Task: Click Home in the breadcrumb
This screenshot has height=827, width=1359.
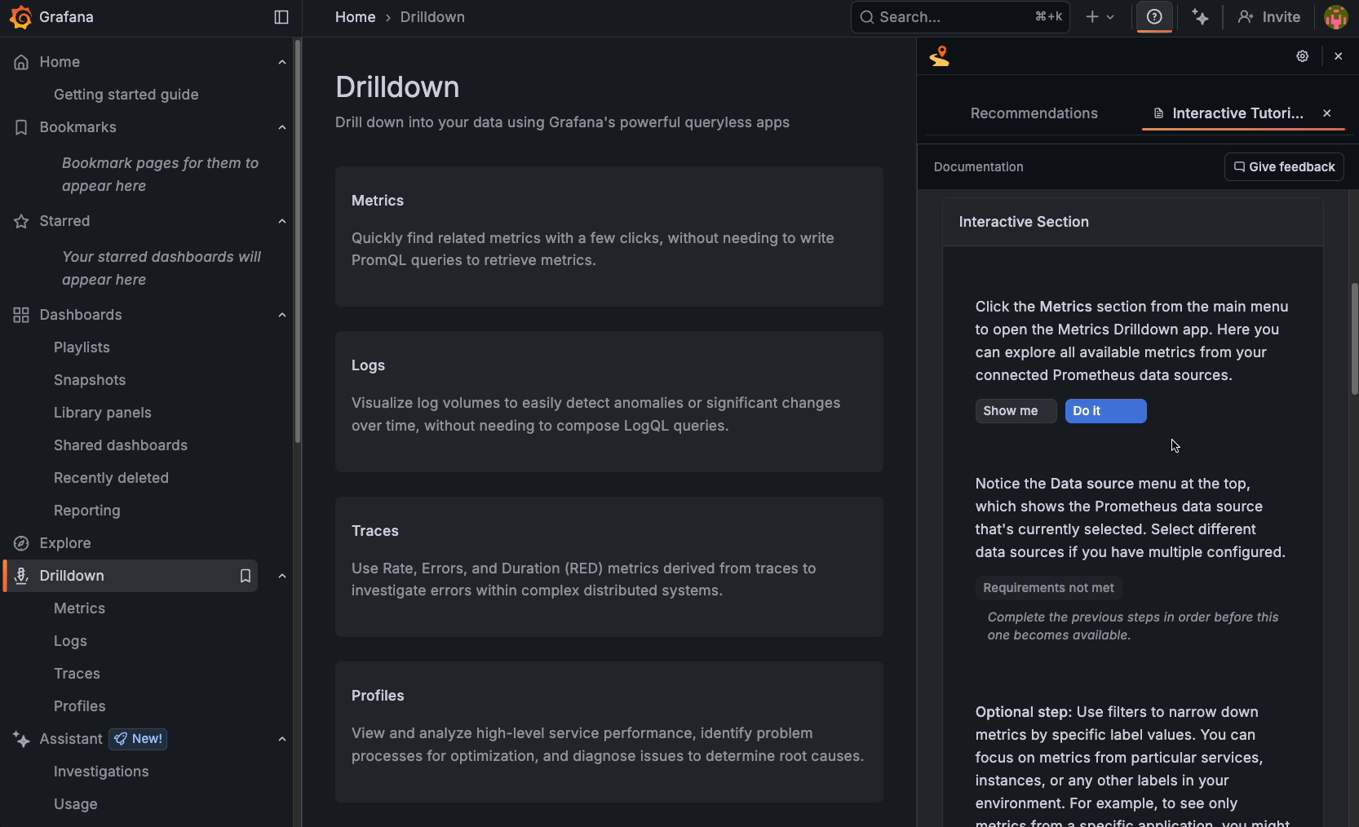Action: (355, 16)
